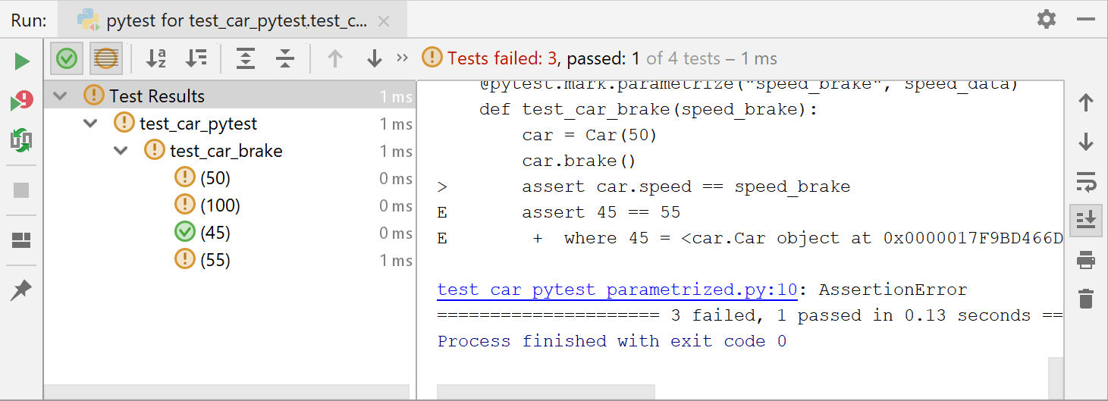Image resolution: width=1108 pixels, height=401 pixels.
Task: Click 'car.brake()' line in console
Action: pos(579,161)
